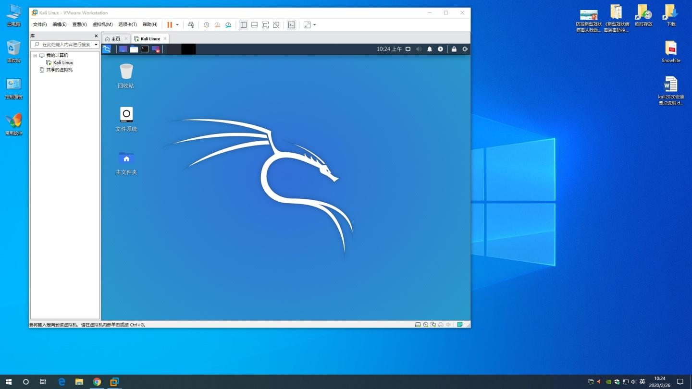Select the 回收站 icon on Kali desktop
692x389 pixels.
pyautogui.click(x=126, y=76)
